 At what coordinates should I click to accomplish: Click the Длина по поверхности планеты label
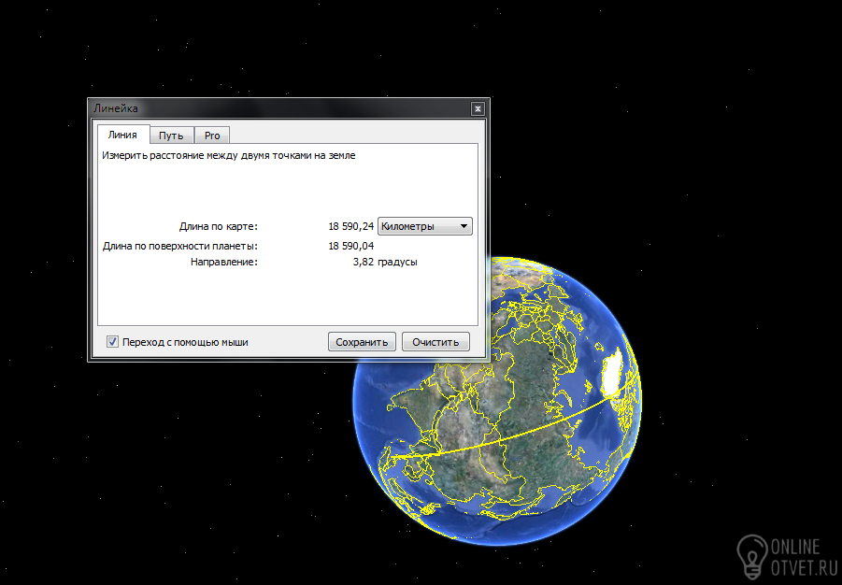pos(179,246)
